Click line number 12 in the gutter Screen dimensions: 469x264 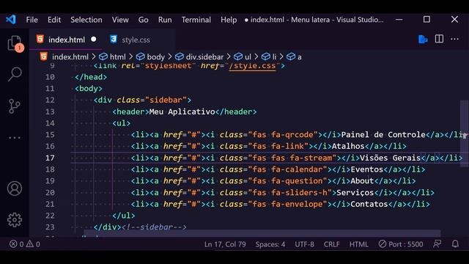tap(50, 100)
